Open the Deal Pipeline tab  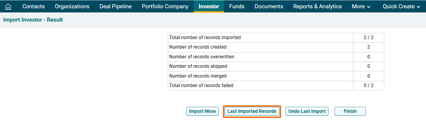click(x=115, y=7)
